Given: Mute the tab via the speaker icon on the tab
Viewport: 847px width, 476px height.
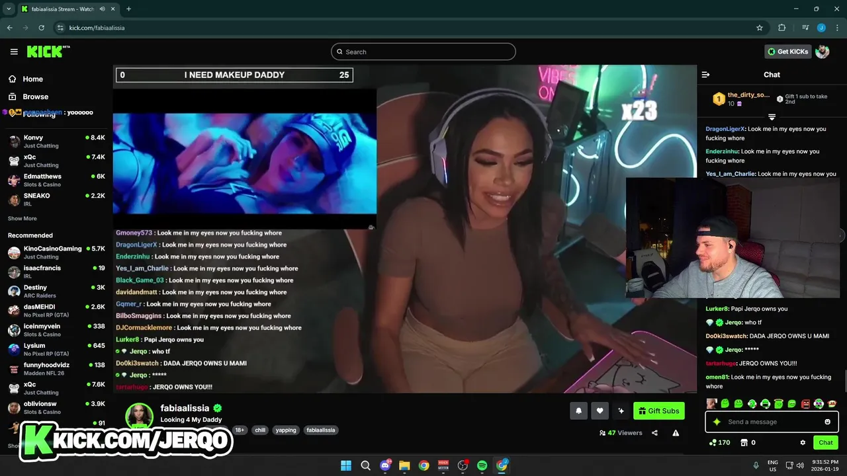Looking at the screenshot, I should (x=103, y=9).
